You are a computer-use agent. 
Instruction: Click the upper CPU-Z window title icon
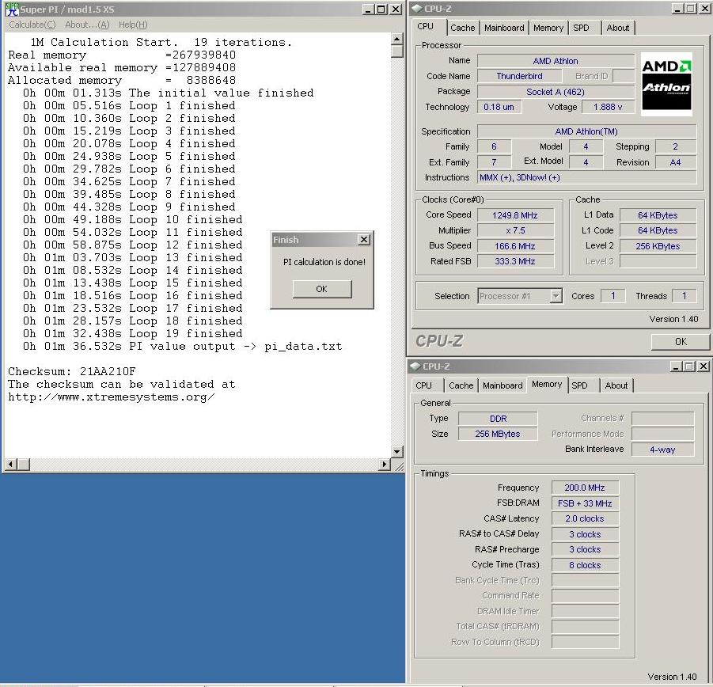(x=416, y=9)
